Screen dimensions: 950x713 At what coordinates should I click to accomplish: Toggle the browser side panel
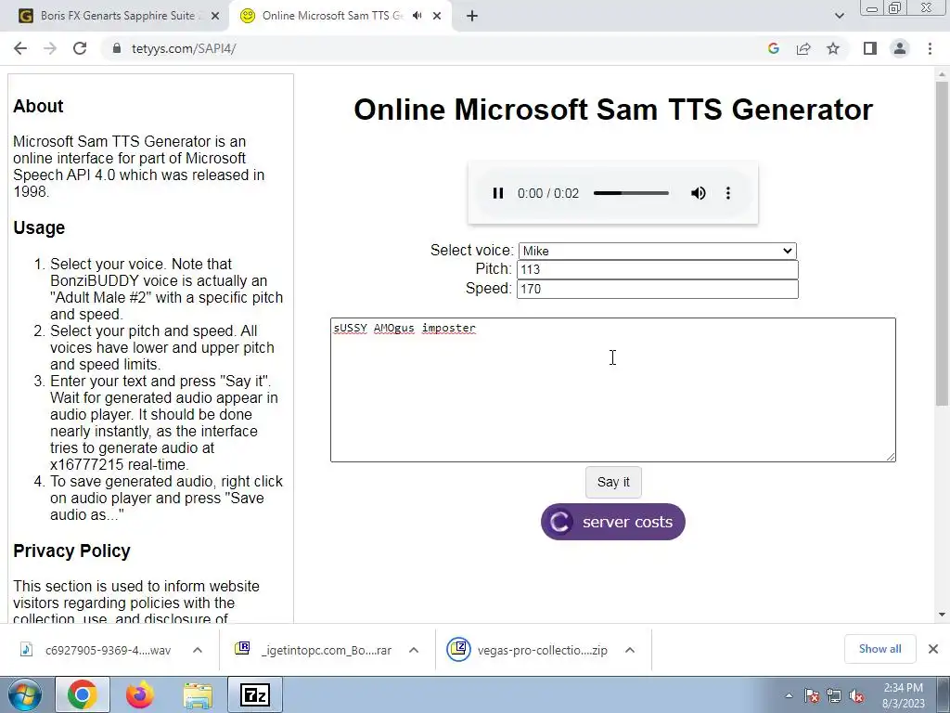[x=870, y=48]
